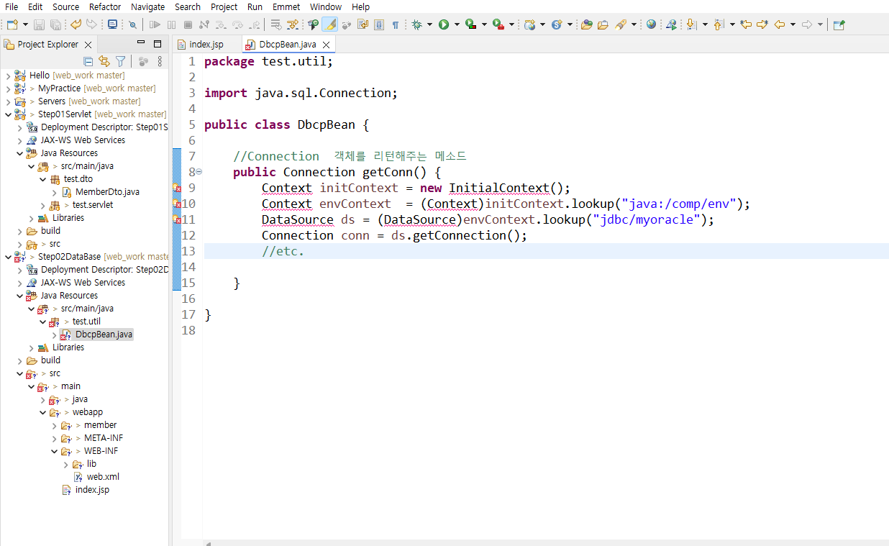Open the Window menu
This screenshot has width=889, height=546.
pyautogui.click(x=326, y=6)
